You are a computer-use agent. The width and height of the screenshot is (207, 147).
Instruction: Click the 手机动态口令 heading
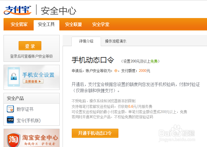pyautogui.click(x=93, y=60)
